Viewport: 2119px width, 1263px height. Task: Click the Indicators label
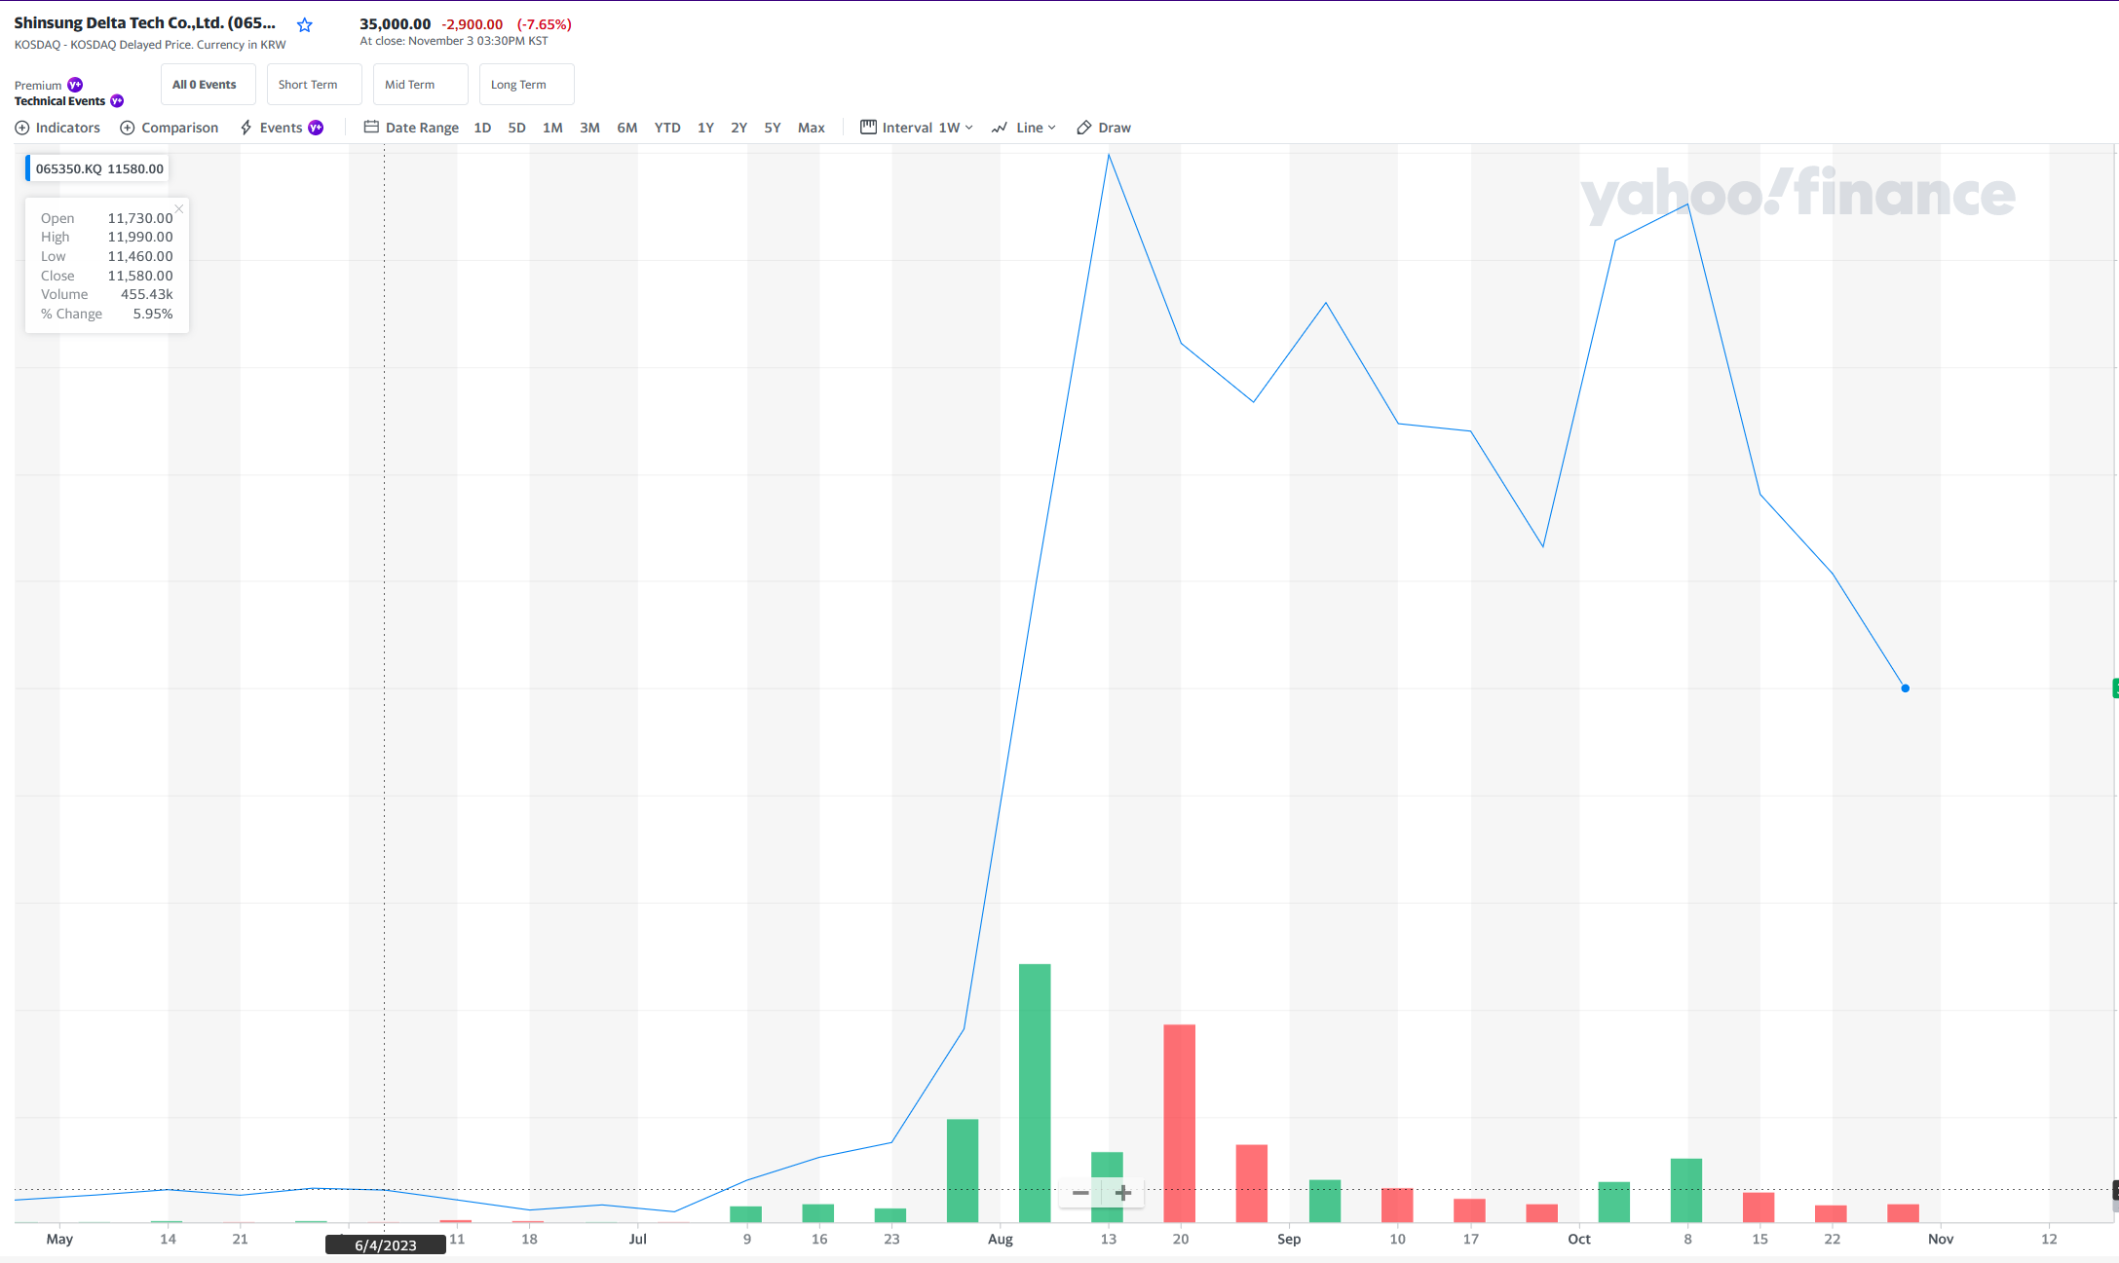tap(68, 128)
